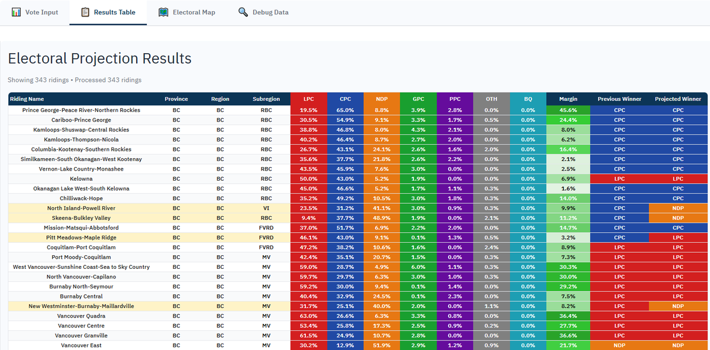Click NDP projected winner for New Westminster-Burnaby-Maillardville
710x350 pixels.
pos(678,306)
